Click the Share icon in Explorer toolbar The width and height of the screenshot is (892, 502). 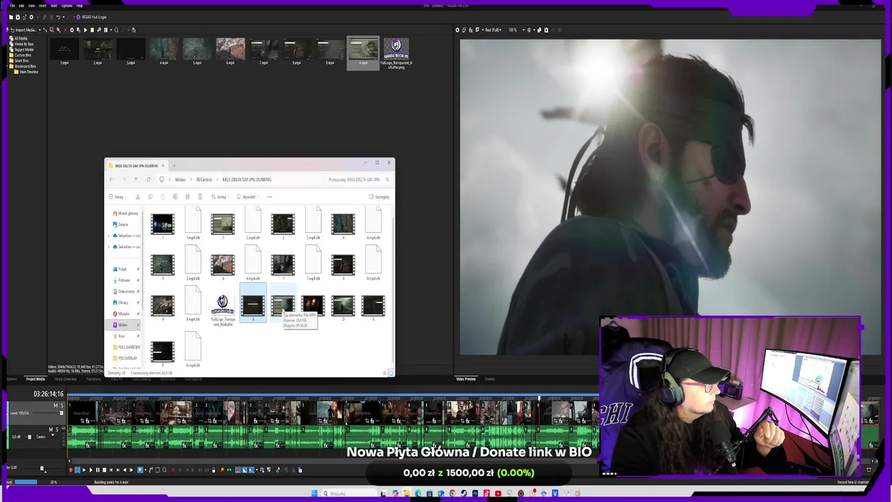tap(187, 197)
